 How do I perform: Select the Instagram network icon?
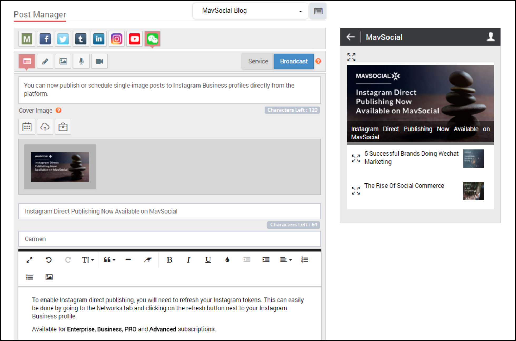[116, 39]
